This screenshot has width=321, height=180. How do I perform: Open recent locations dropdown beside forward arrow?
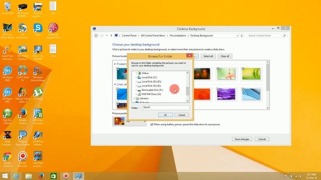tap(107, 35)
